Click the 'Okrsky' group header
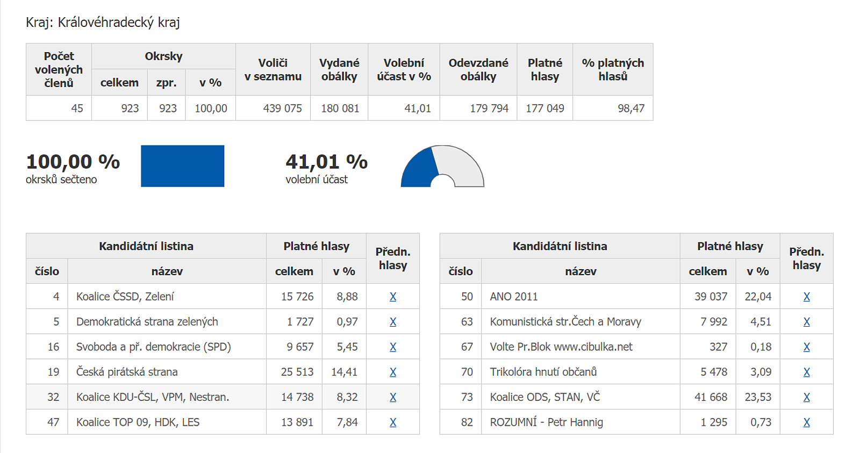Screen dimensions: 860x453 pyautogui.click(x=164, y=56)
